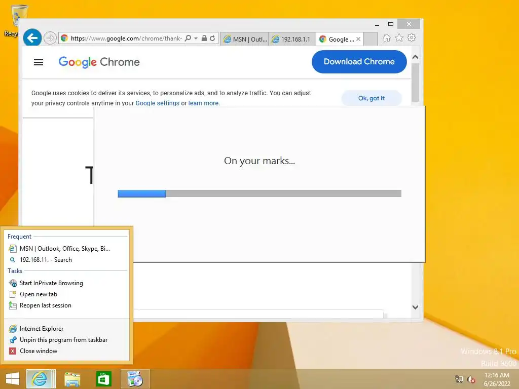519x389 pixels.
Task: Click the Home icon in the IE toolbar
Action: [x=387, y=38]
